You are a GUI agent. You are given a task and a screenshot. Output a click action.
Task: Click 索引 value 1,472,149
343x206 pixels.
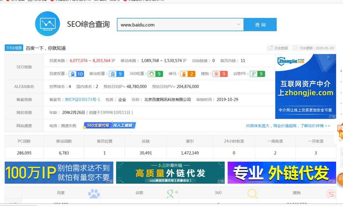(190, 153)
